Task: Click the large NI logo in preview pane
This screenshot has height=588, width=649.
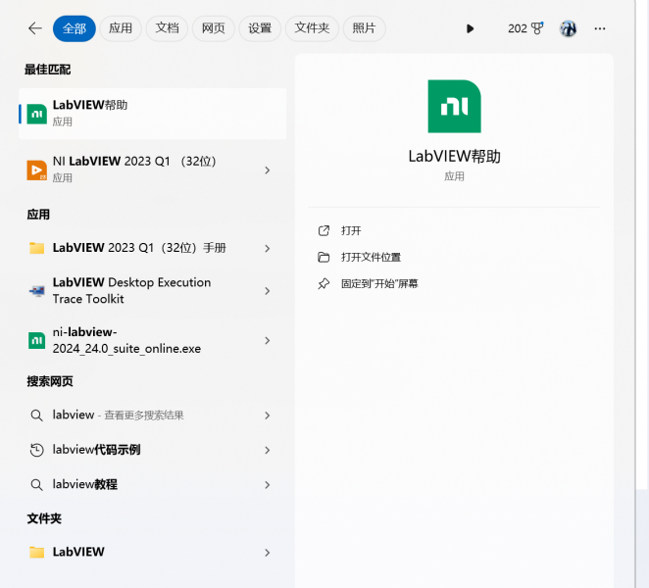Action: point(454,107)
